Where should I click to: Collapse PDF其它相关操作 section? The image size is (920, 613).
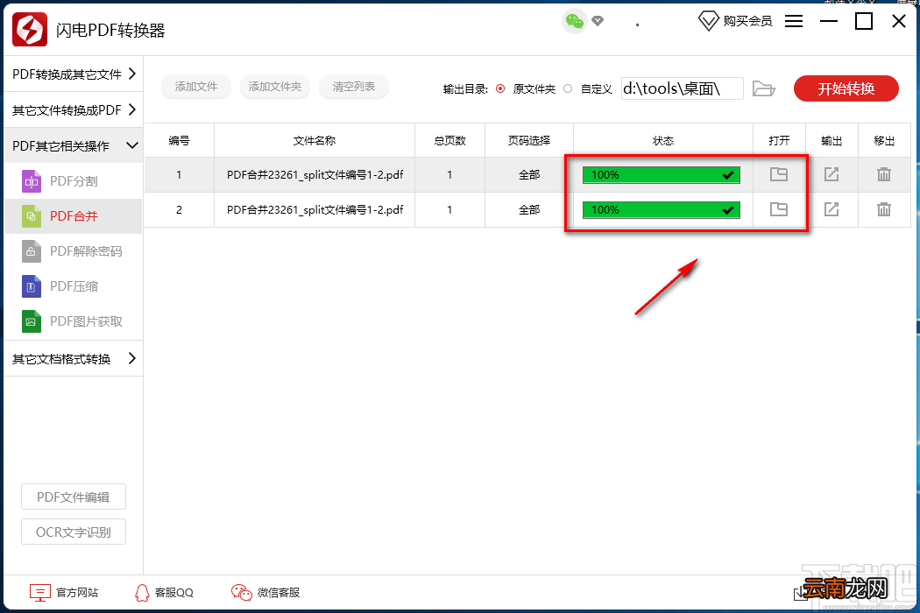point(74,145)
